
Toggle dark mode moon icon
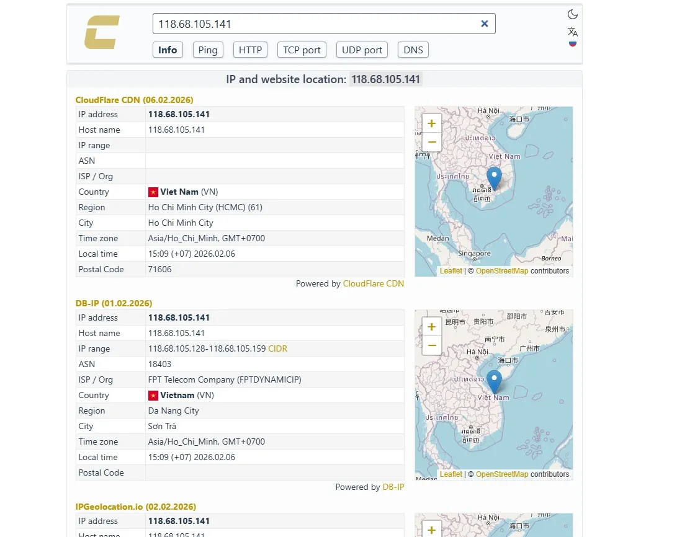[572, 14]
